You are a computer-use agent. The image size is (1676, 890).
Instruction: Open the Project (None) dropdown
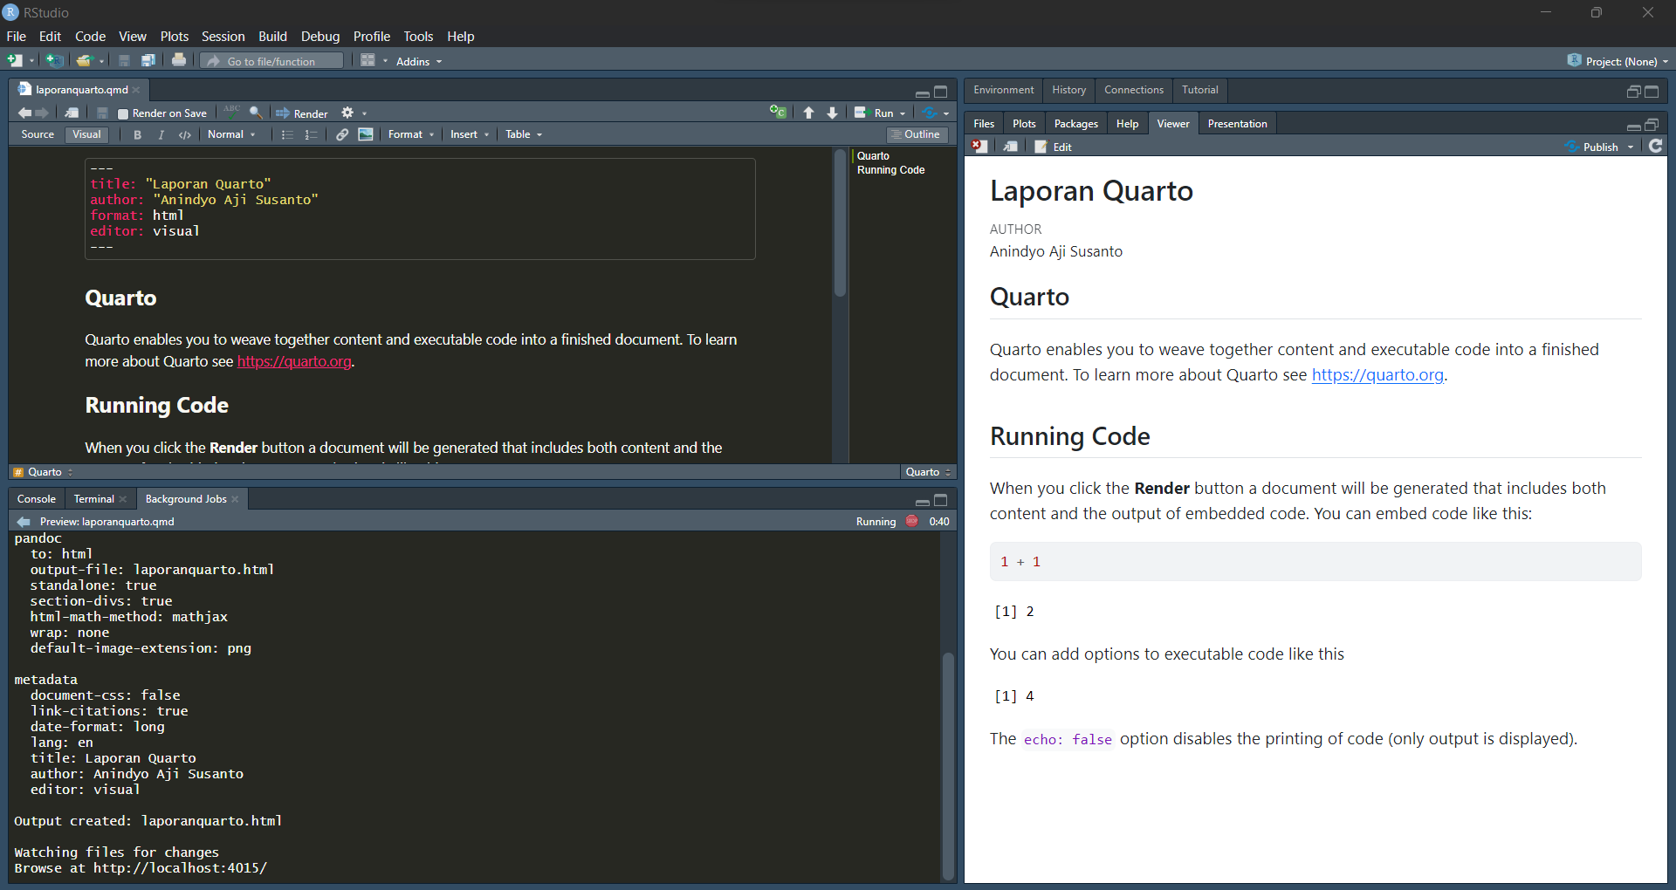coord(1618,61)
